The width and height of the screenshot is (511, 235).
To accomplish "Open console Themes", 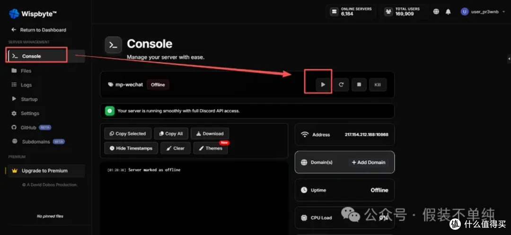I will (x=211, y=148).
